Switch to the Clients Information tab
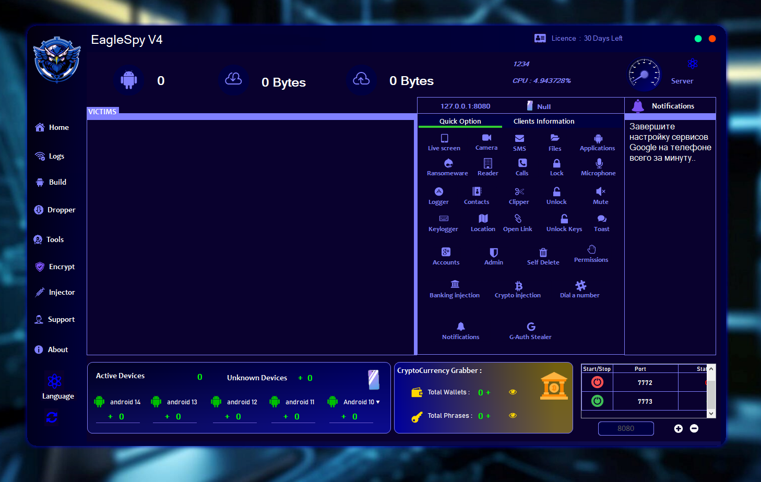Screen dimensions: 761x482 544,122
